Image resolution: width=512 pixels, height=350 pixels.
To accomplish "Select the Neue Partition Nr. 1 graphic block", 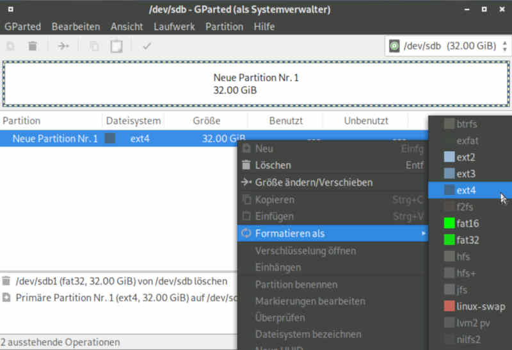I will (x=256, y=84).
